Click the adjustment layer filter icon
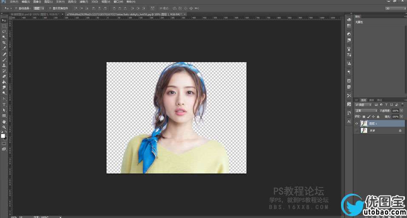Viewport: 407px width, 218px height. (381, 105)
